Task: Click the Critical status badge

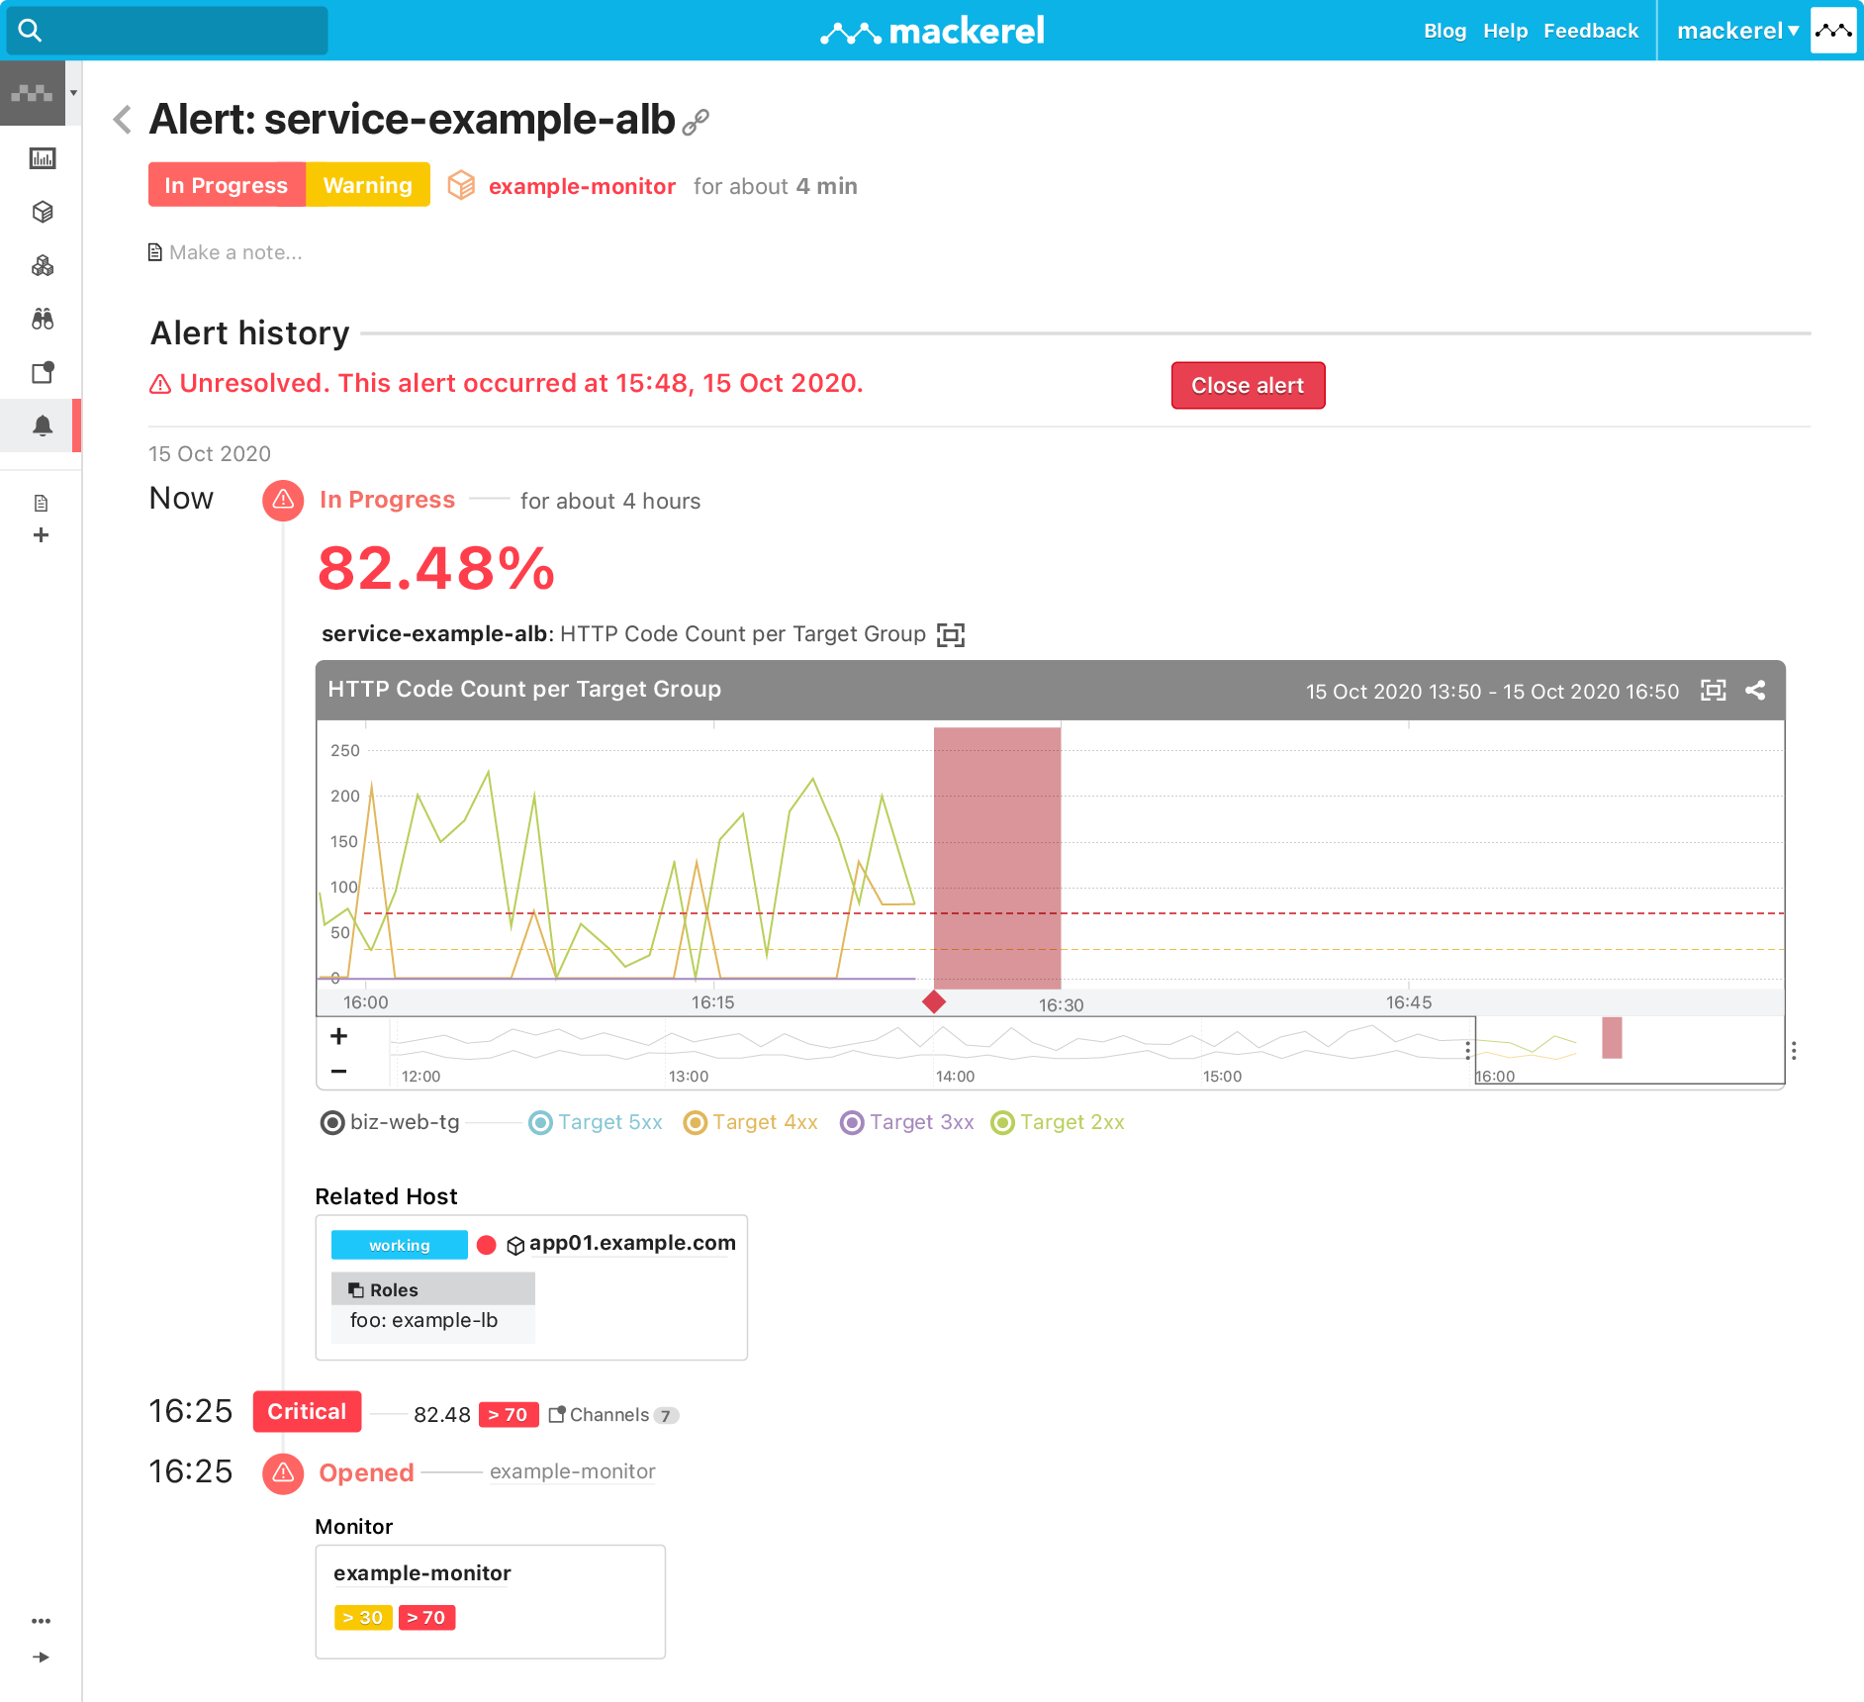Action: 307,1412
